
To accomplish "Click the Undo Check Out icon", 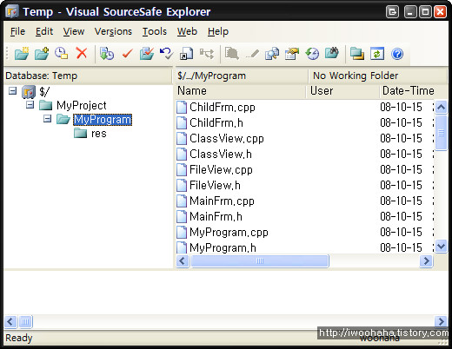I will point(167,54).
